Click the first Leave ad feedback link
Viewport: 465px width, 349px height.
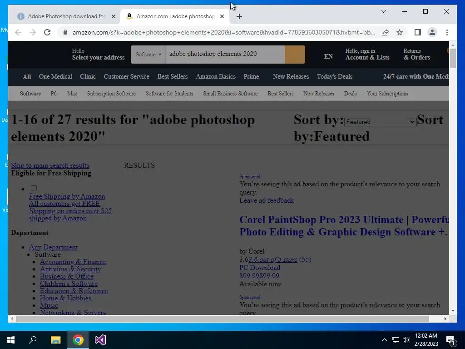click(267, 200)
